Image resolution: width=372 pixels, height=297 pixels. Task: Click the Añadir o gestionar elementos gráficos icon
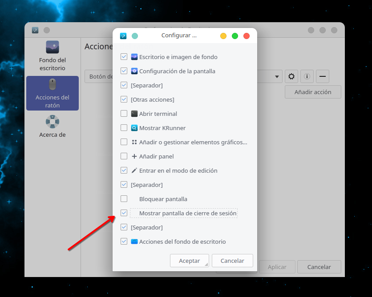coord(134,142)
